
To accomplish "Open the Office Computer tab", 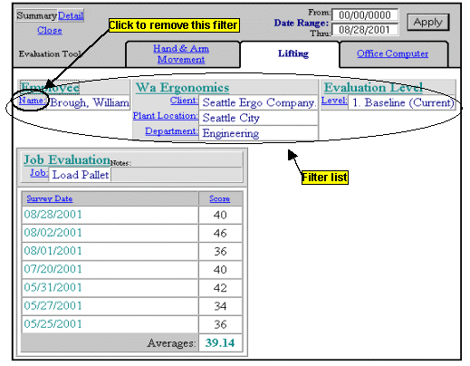I will coord(392,53).
